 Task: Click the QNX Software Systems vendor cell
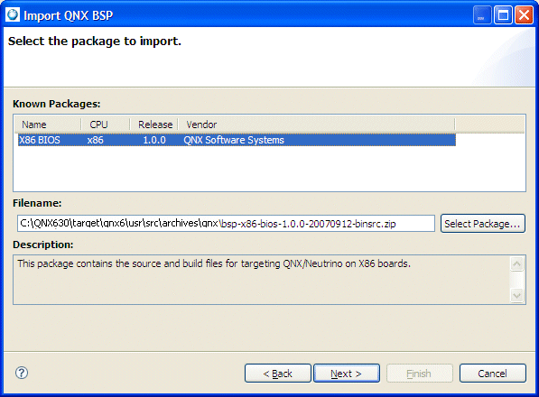point(234,140)
